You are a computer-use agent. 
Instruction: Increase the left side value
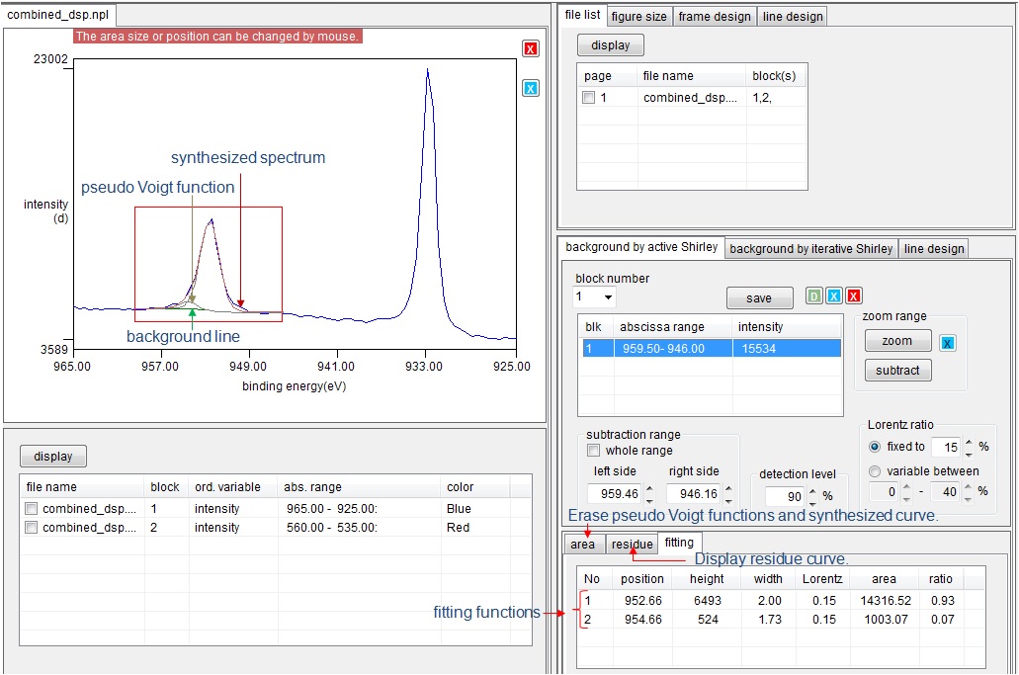(649, 488)
